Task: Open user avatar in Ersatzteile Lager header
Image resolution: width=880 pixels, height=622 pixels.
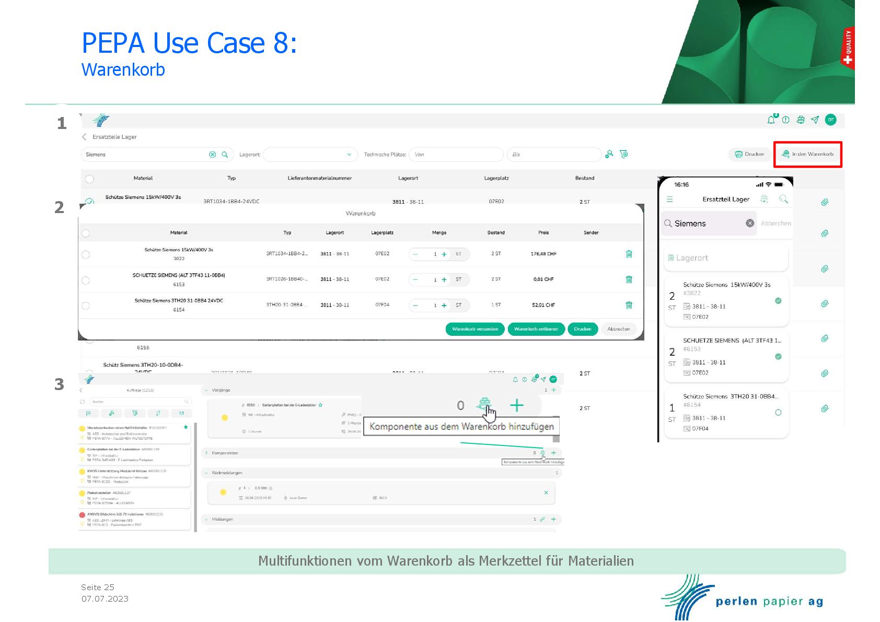Action: 830,120
